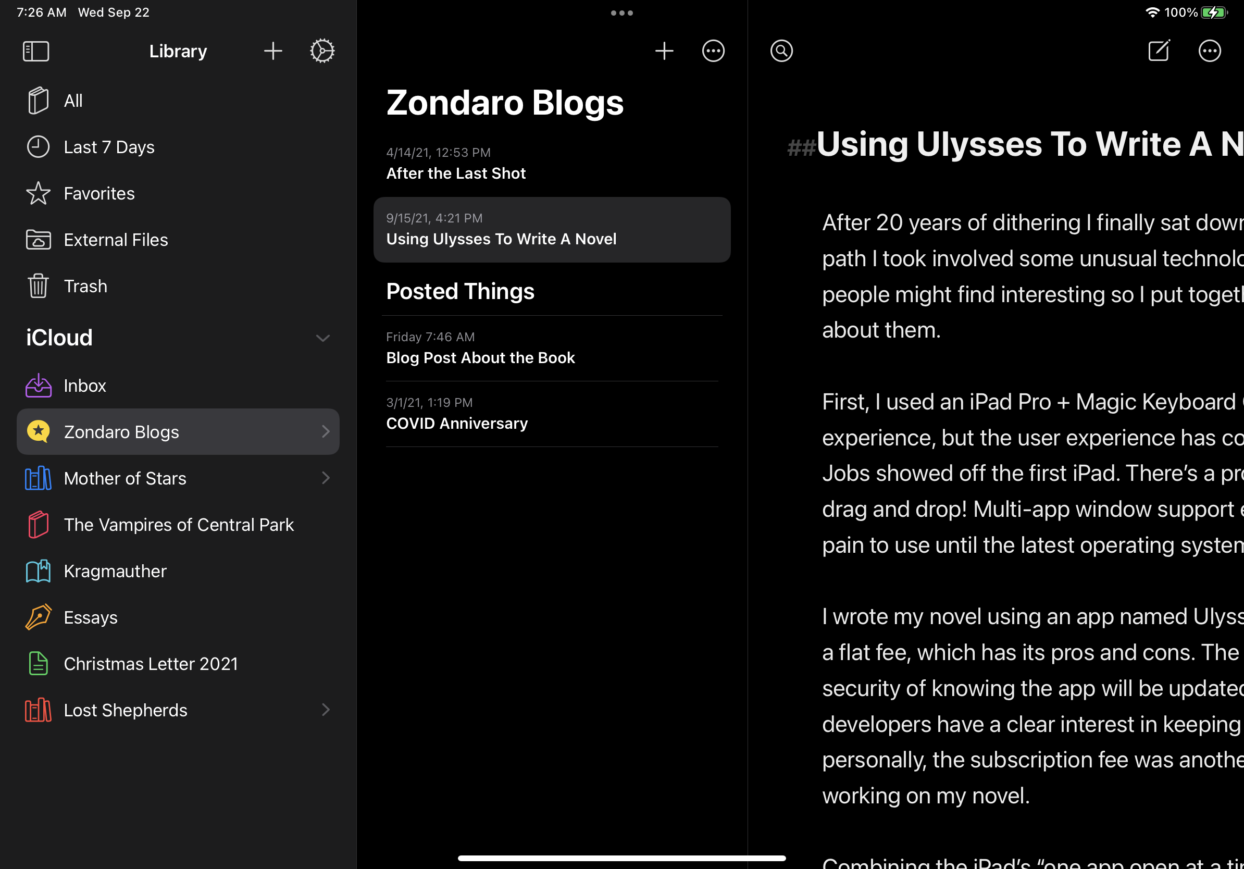The height and width of the screenshot is (869, 1244).
Task: Open the editor more options ellipsis
Action: (1209, 52)
